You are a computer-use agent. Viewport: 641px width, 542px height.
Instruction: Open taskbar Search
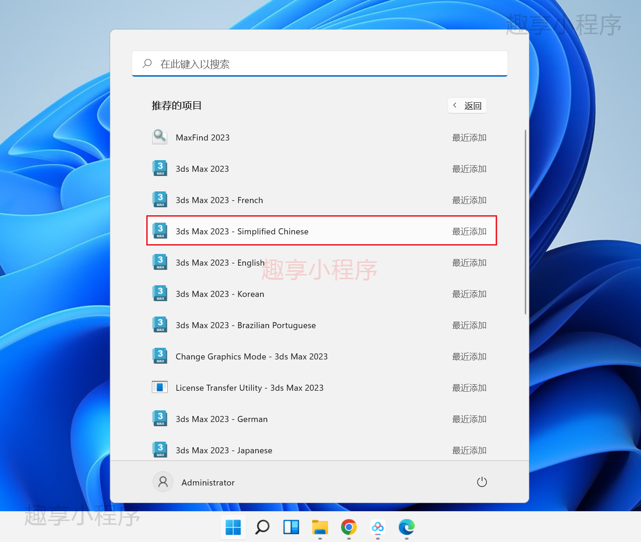(x=262, y=527)
